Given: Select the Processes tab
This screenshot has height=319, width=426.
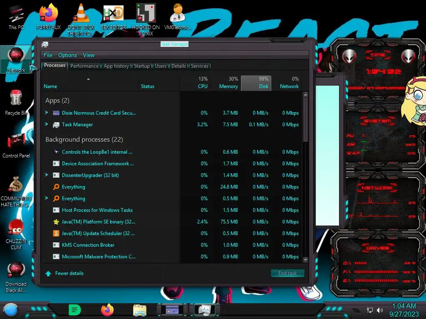Looking at the screenshot, I should tap(54, 65).
